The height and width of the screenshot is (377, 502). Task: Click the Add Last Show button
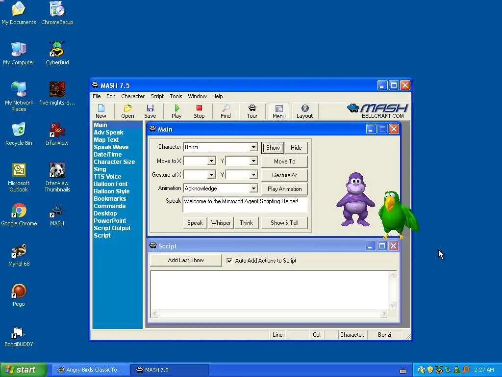point(186,260)
